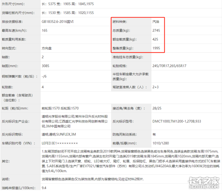Click the 总质量 value 2745
The height and width of the screenshot is (191, 222).
157,31
